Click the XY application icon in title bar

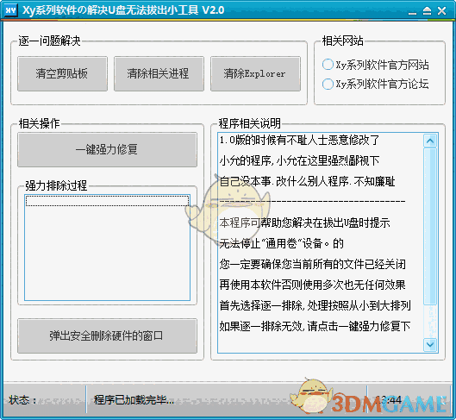[x=10, y=10]
